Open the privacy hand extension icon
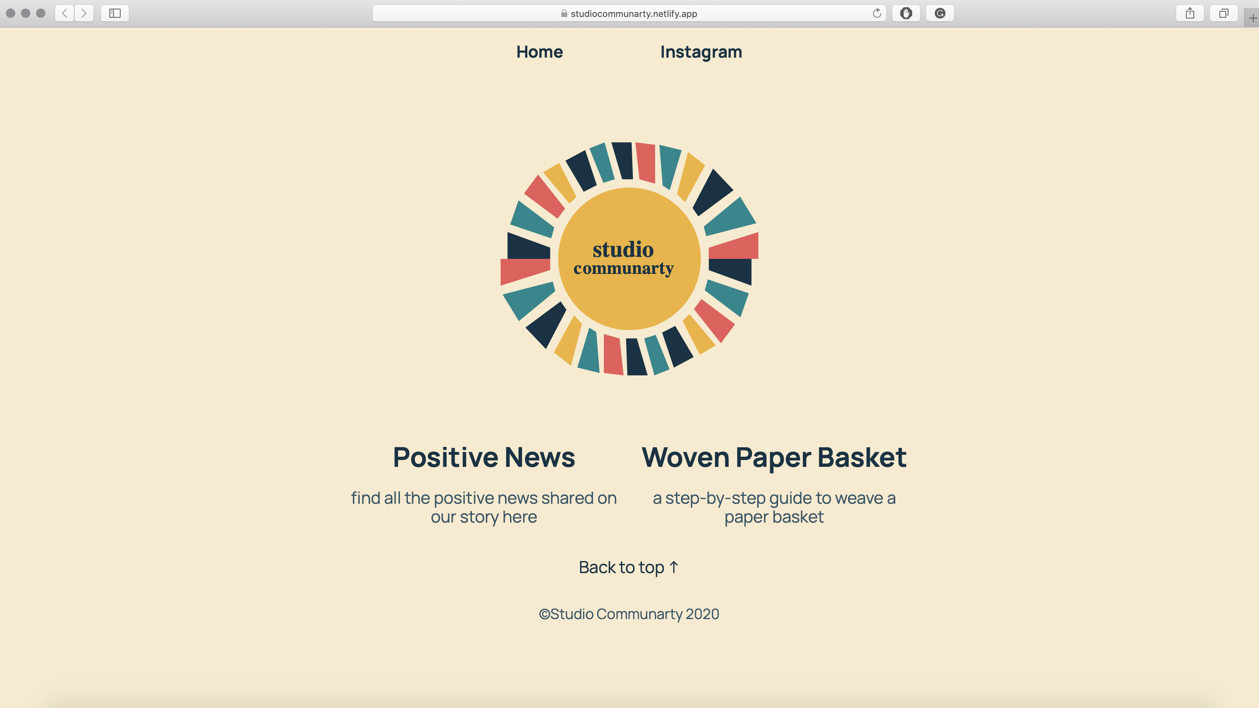The height and width of the screenshot is (708, 1259). pyautogui.click(x=906, y=13)
